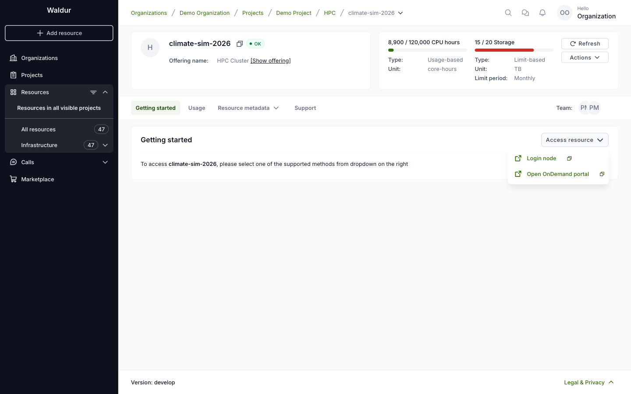Expand the Resource metadata tab menu

(x=248, y=108)
